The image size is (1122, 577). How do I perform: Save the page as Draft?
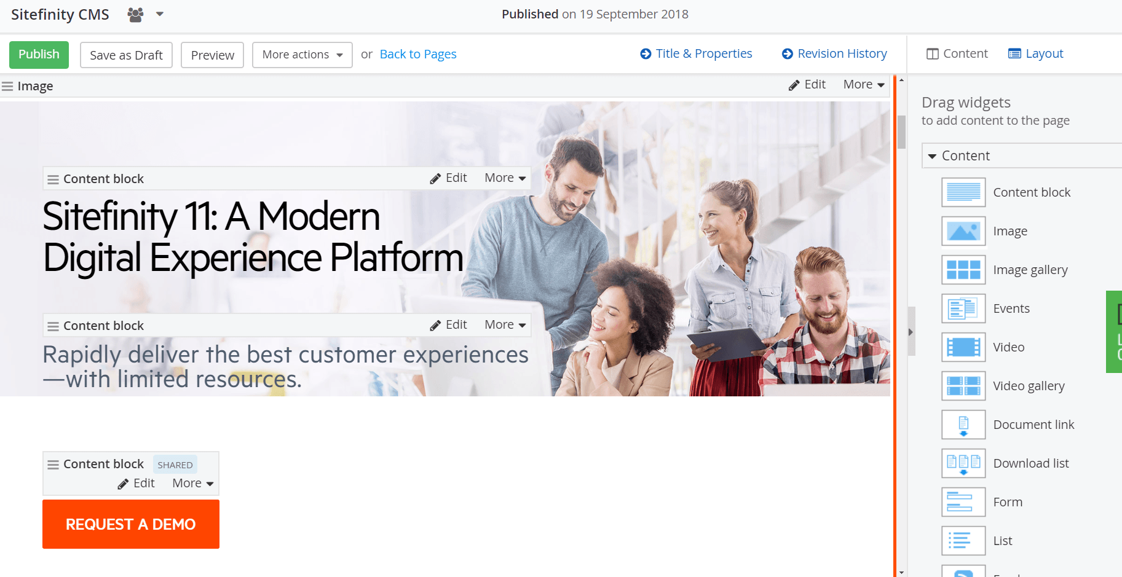pyautogui.click(x=126, y=55)
